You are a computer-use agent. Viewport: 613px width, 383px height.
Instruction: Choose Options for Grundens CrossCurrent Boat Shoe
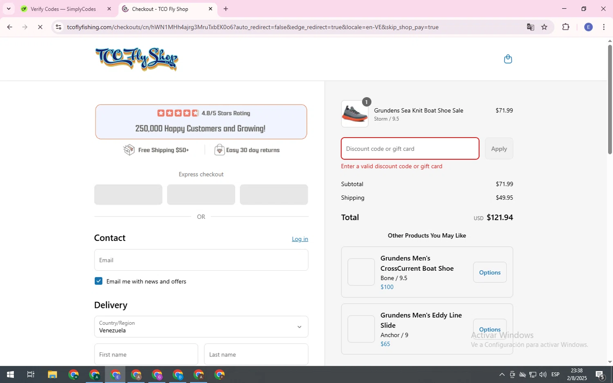coord(490,272)
